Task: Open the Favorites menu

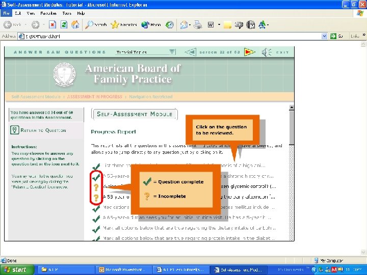Action: [48, 13]
